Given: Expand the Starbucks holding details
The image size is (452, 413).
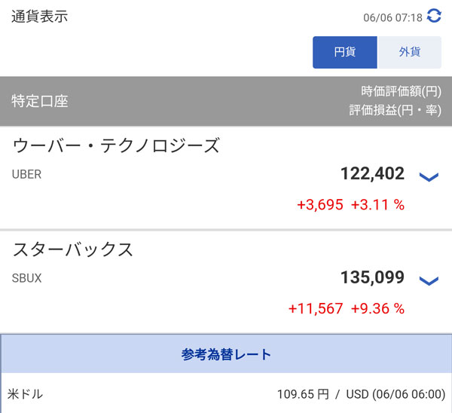Looking at the screenshot, I should click(x=428, y=280).
